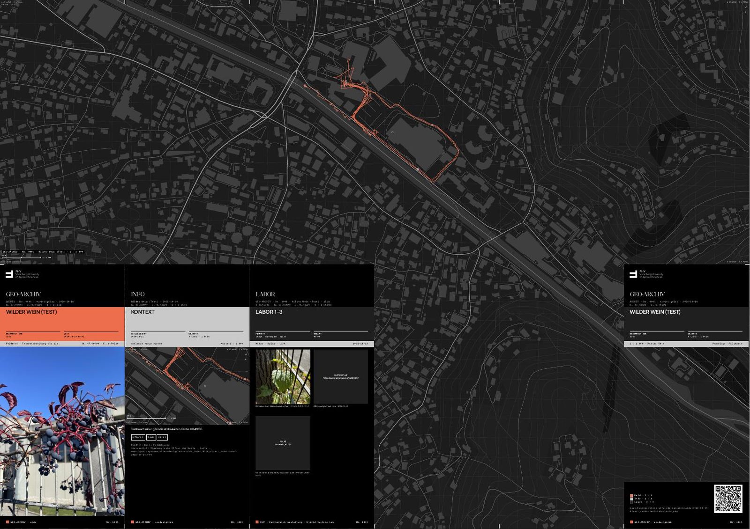Click the 'pflanze' tag button

(x=138, y=437)
